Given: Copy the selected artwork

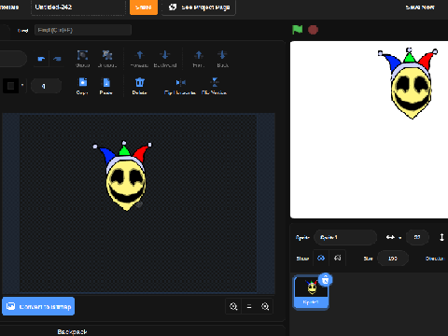Looking at the screenshot, I should pos(82,86).
